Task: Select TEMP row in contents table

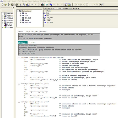Action: [81, 20]
